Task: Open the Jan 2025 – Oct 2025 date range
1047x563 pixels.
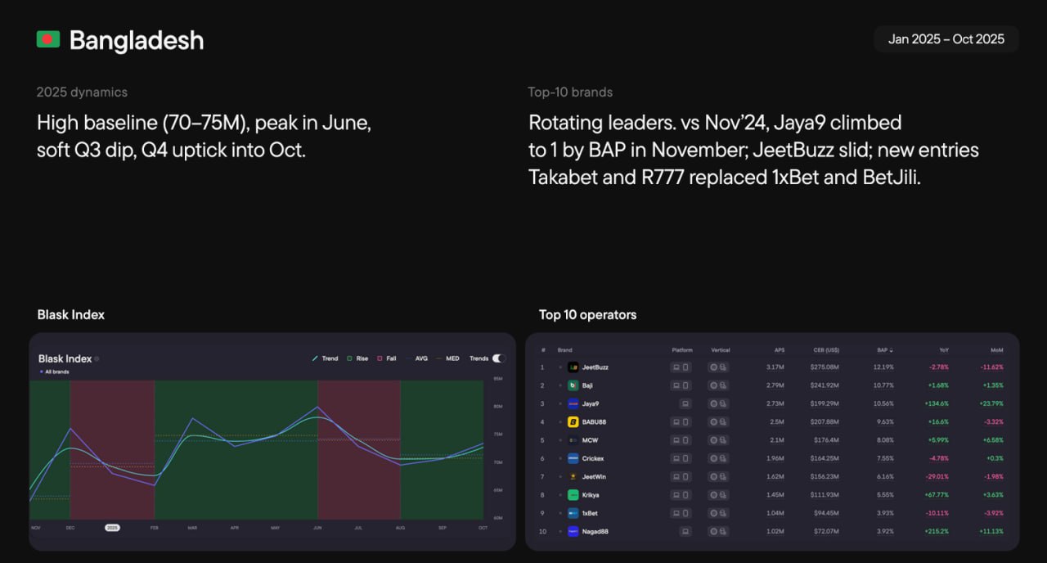Action: click(x=946, y=39)
